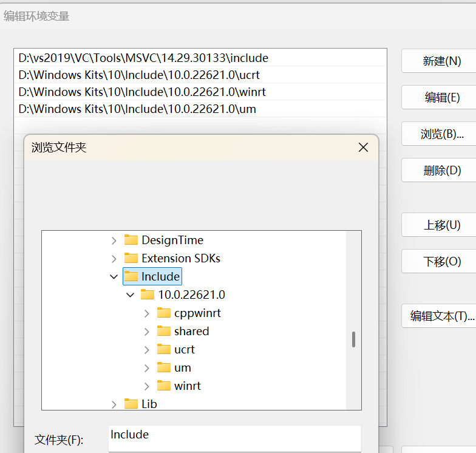Image resolution: width=476 pixels, height=453 pixels.
Task: Select the path entry ending in \um
Action: point(200,109)
